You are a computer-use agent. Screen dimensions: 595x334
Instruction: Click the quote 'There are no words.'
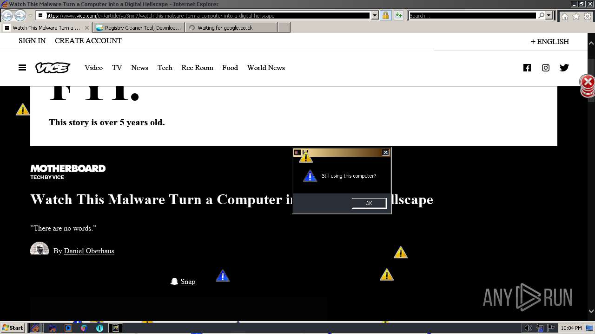click(63, 228)
